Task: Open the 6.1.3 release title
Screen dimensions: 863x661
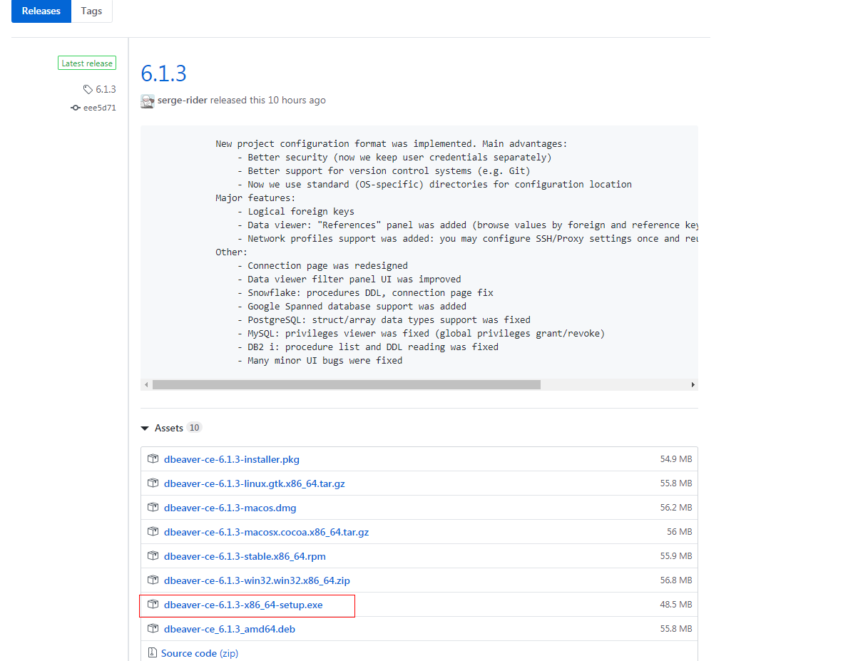Action: click(x=164, y=73)
